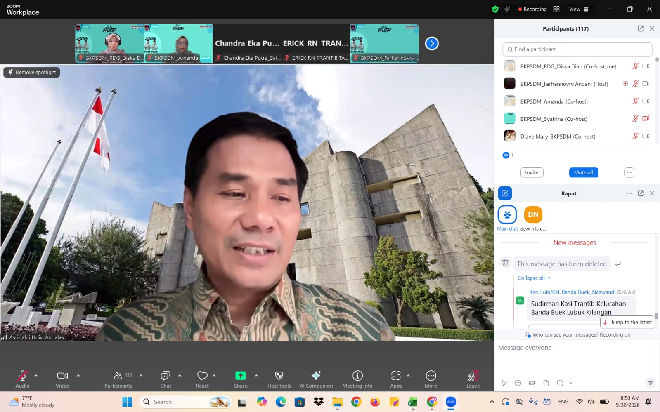The image size is (660, 412).
Task: Toggle video for BKPSDM_Syafrina
Action: (646, 119)
